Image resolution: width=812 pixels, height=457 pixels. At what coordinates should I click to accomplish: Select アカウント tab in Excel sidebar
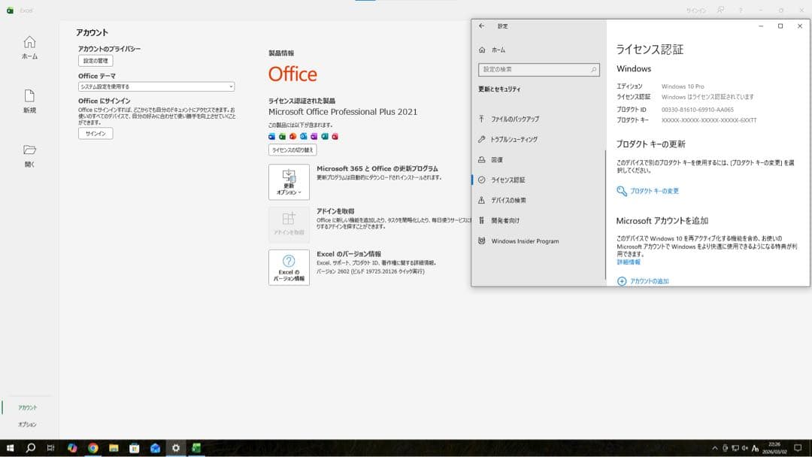click(28, 407)
